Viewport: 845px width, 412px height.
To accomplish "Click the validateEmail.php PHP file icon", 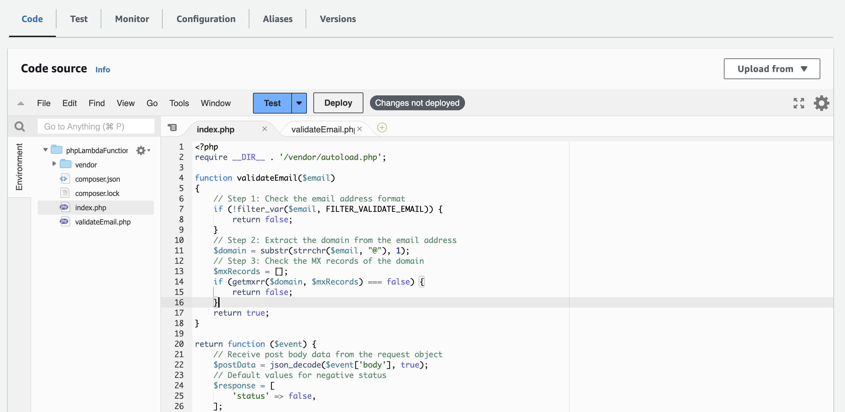I will point(64,222).
